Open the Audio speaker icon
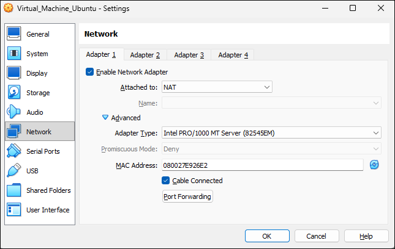The image size is (395, 249). point(14,112)
